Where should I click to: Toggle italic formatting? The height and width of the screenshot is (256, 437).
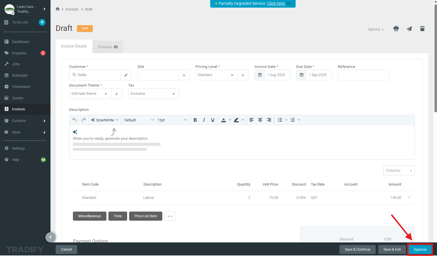204,120
